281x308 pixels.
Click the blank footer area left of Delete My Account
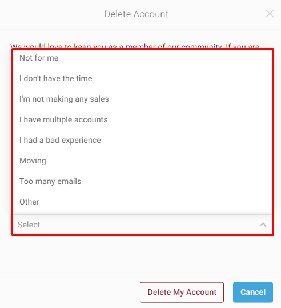[70, 293]
